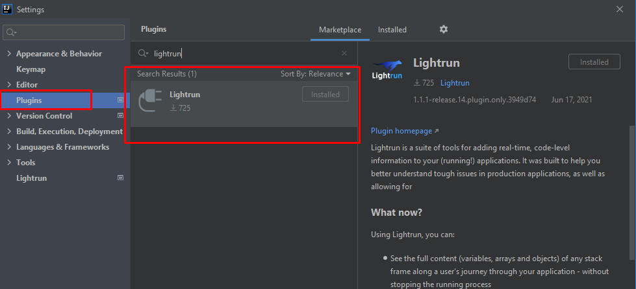Viewport: 636px width, 289px height.
Task: Click the What now? heading
Action: (396, 212)
